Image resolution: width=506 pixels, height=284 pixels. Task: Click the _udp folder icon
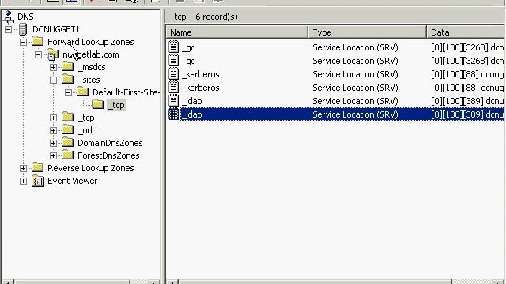click(x=67, y=130)
